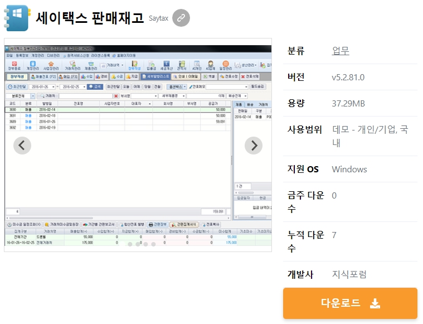Click the 누적 다운수 label
Viewport: 423px width, 324px height.
coord(305,241)
